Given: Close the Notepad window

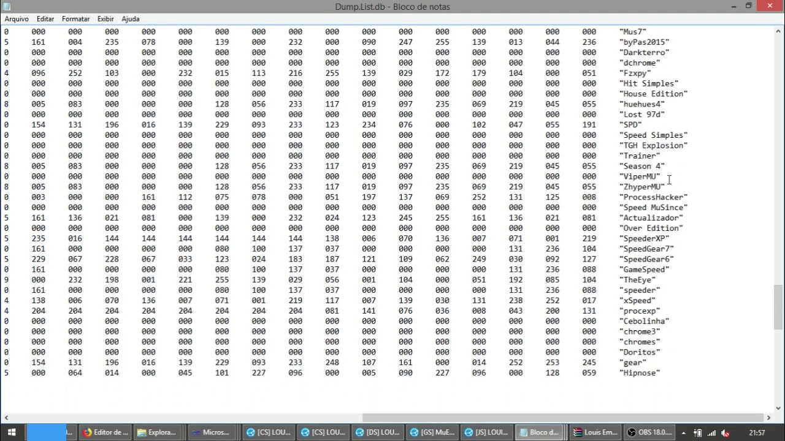Looking at the screenshot, I should pyautogui.click(x=771, y=6).
